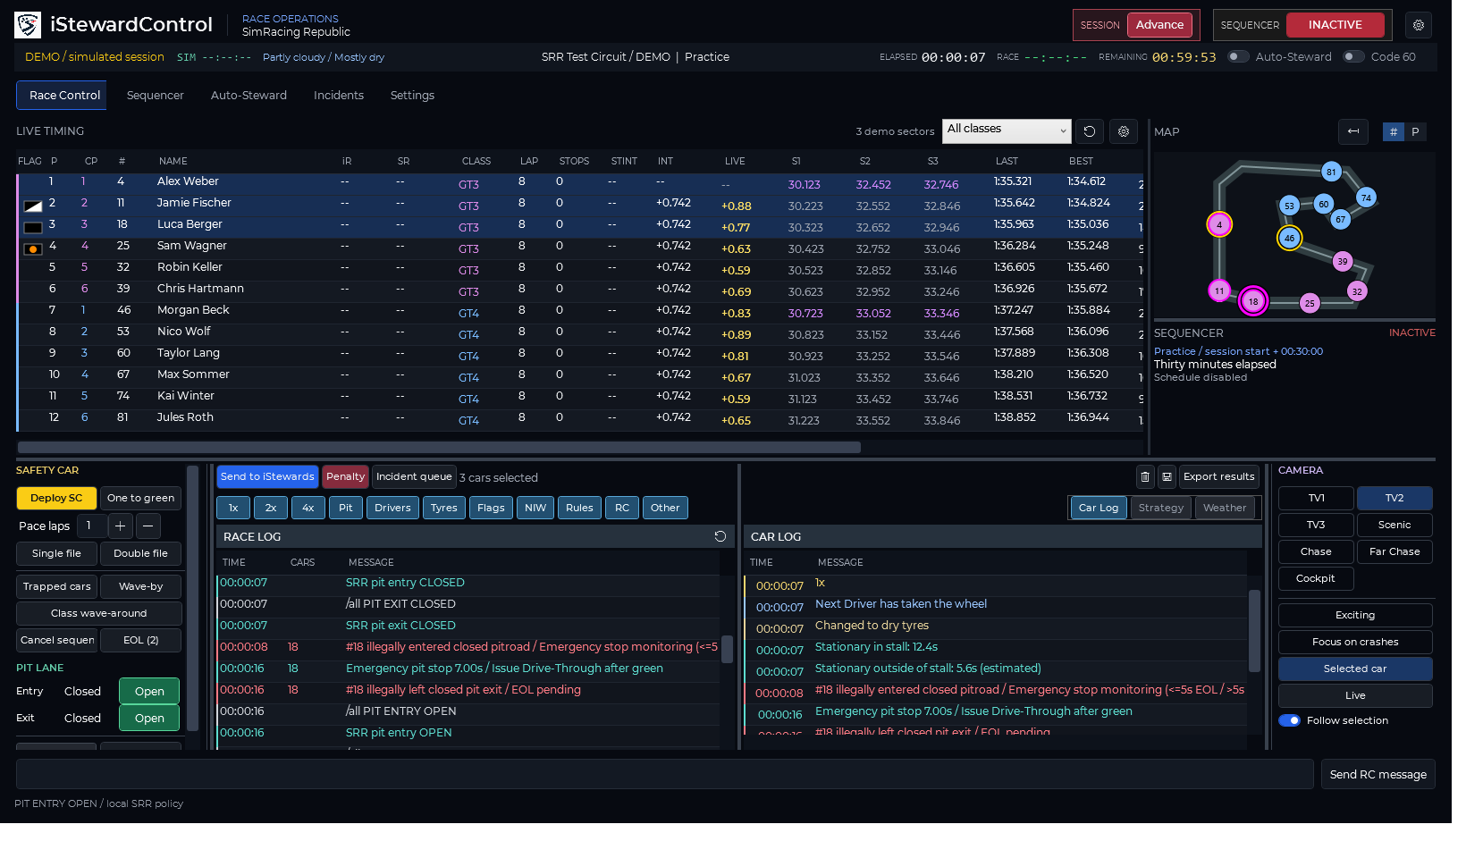Refresh the Race Log panel

point(720,536)
